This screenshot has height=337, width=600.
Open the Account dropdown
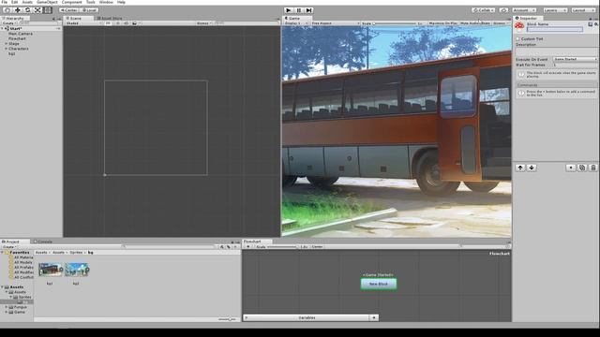pyautogui.click(x=524, y=10)
